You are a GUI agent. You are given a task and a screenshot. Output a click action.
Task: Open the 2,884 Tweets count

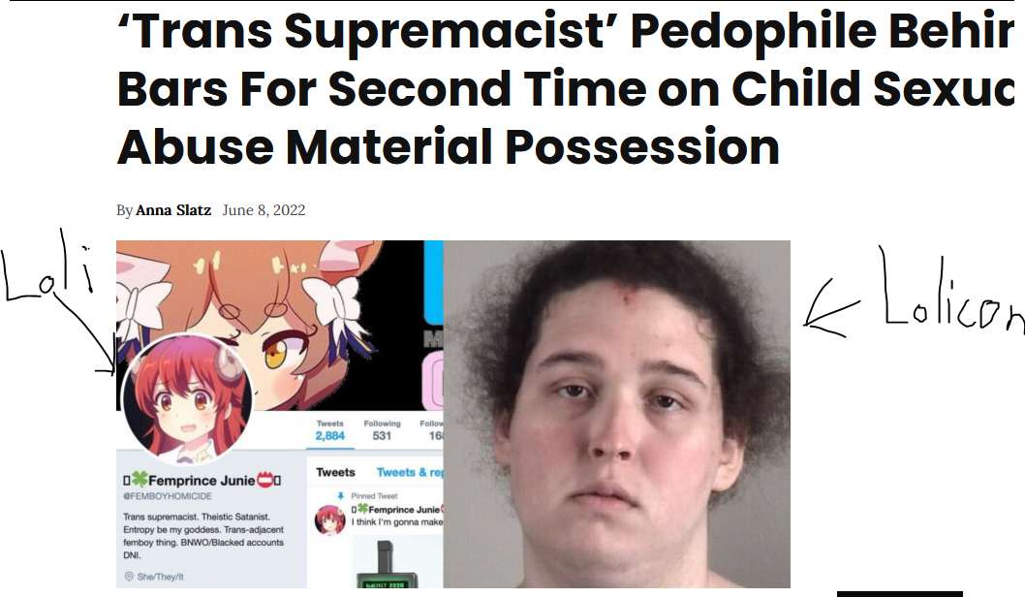[330, 431]
